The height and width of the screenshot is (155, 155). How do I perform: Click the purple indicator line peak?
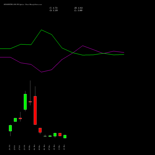[x=83, y=46]
